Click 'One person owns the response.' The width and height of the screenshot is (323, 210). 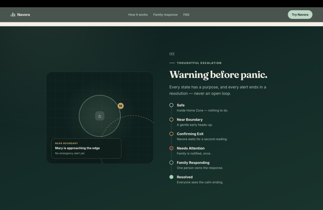(x=200, y=168)
